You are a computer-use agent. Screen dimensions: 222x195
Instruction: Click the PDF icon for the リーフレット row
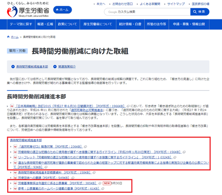15,157
